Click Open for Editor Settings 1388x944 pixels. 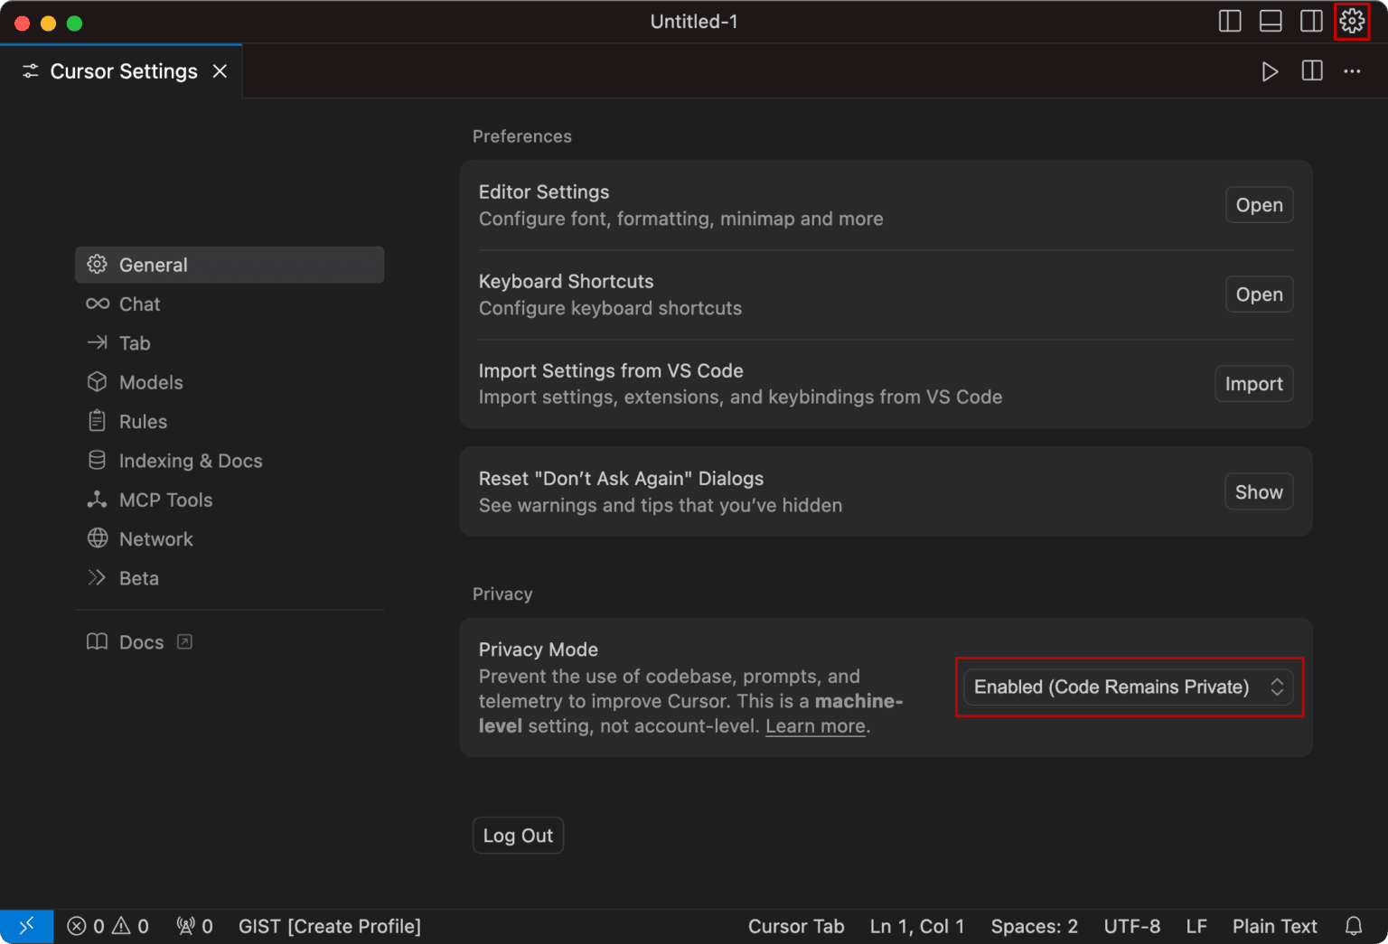click(x=1259, y=205)
